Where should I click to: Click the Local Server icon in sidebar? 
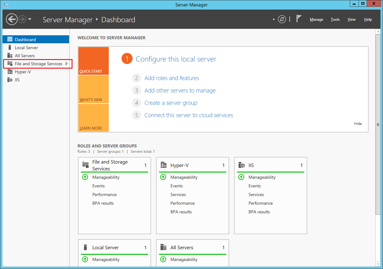[10, 47]
